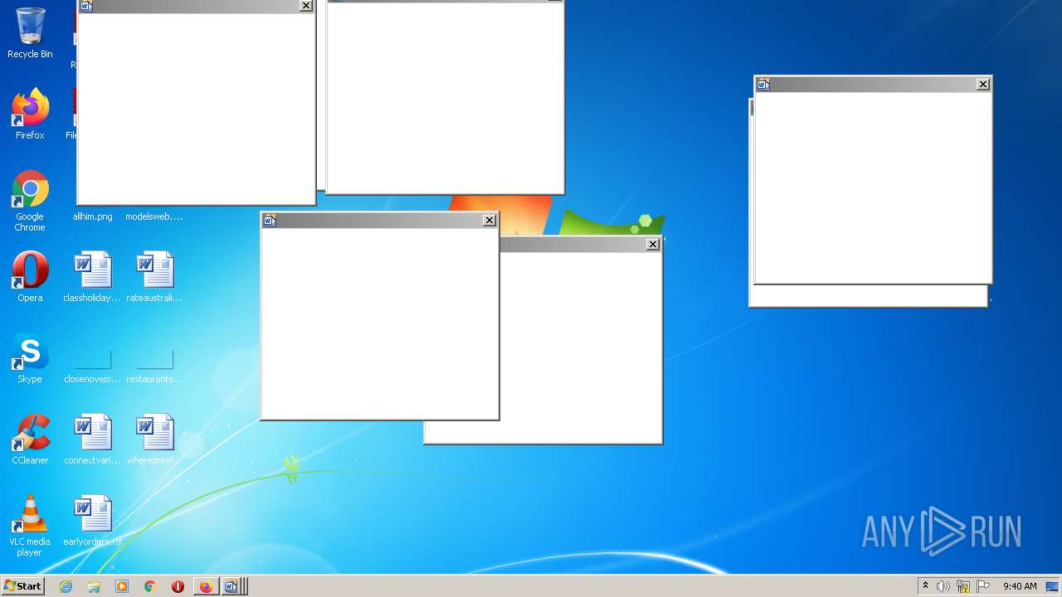This screenshot has width=1062, height=597.
Task: Select the VLC media player shortcut
Action: pos(30,526)
